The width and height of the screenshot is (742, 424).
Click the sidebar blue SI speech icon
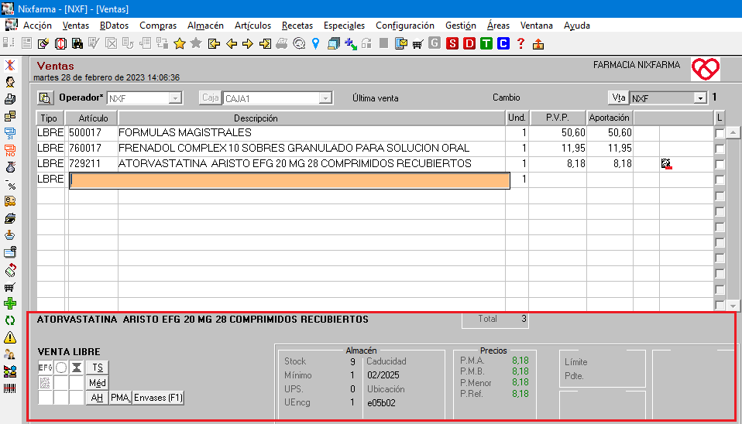coord(10,133)
